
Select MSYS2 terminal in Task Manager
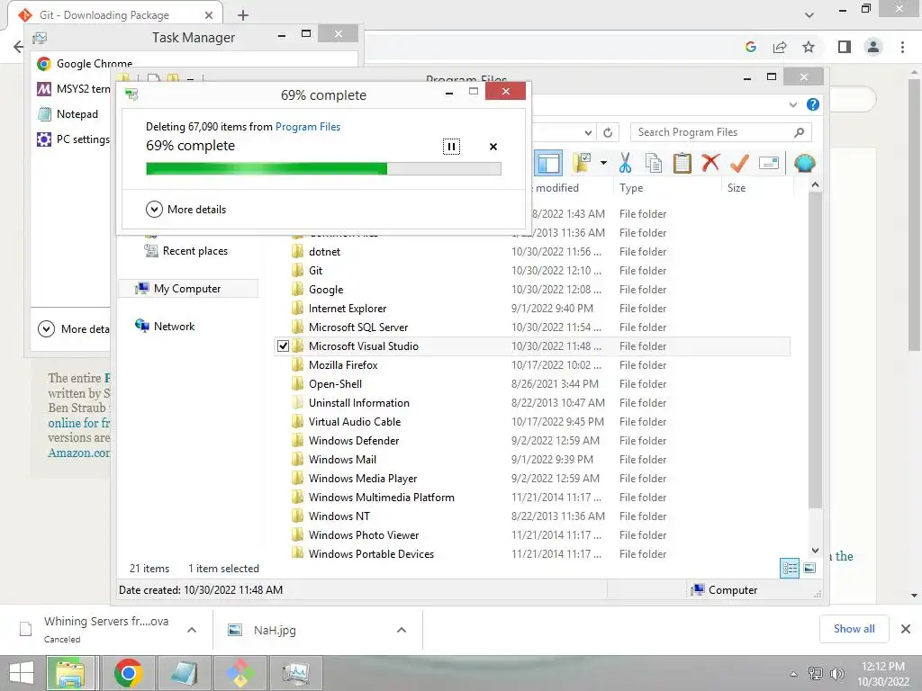[x=73, y=89]
